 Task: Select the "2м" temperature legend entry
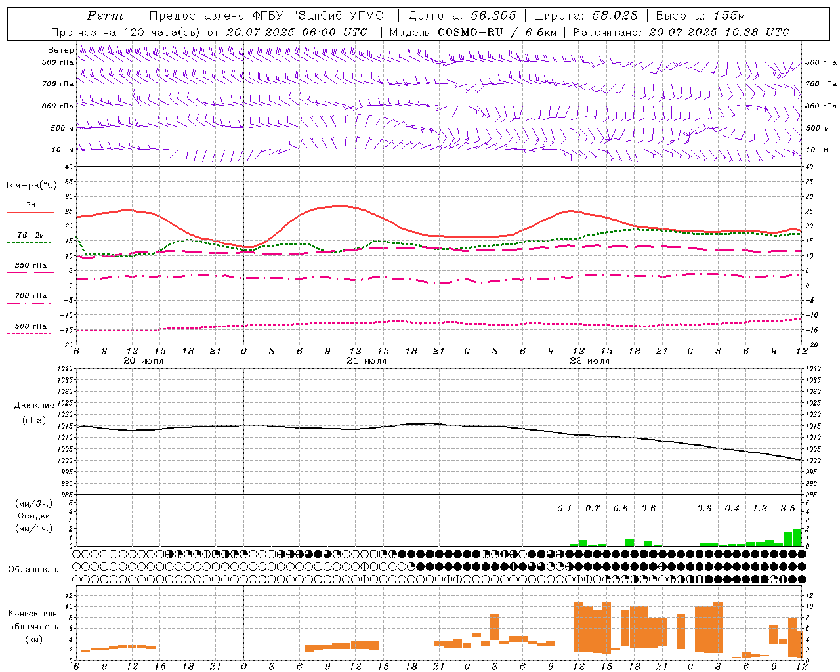point(31,205)
